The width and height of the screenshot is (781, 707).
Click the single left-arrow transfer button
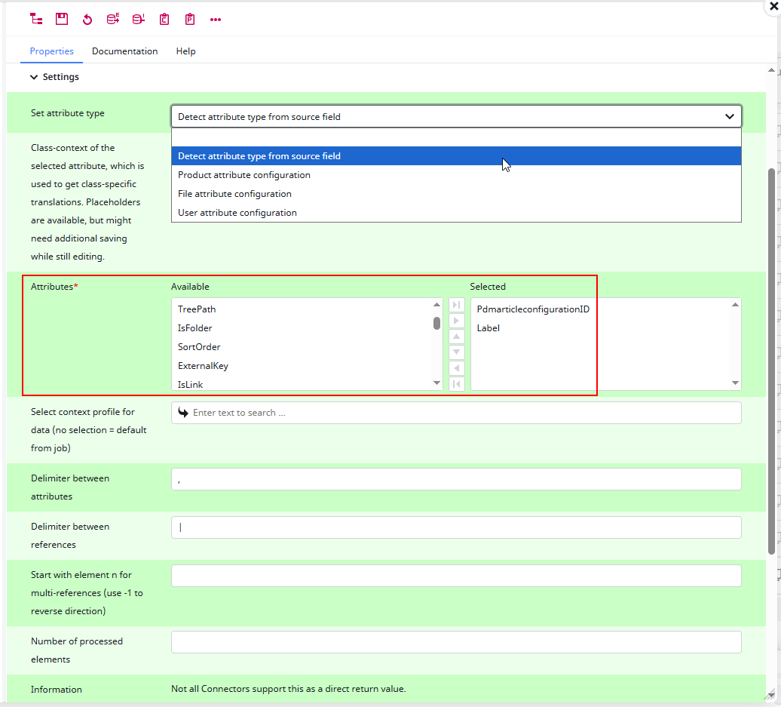[456, 367]
